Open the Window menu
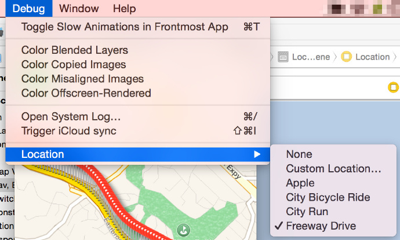Viewport: 400px width, 240px height. (x=79, y=9)
